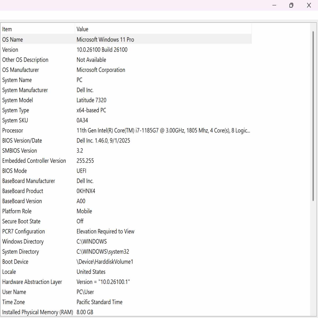This screenshot has width=318, height=318.
Task: Select the BaseBoard Manufacturer row label
Action: [29, 181]
